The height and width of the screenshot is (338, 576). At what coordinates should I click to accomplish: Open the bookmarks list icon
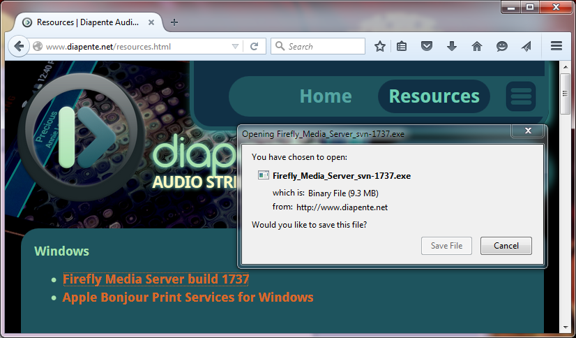point(402,47)
